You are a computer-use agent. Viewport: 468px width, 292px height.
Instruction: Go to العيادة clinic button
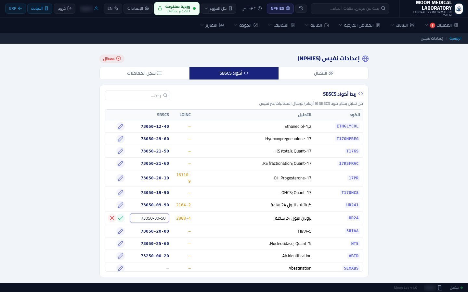pyautogui.click(x=40, y=8)
